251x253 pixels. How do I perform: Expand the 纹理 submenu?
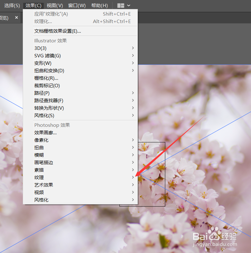point(80,178)
